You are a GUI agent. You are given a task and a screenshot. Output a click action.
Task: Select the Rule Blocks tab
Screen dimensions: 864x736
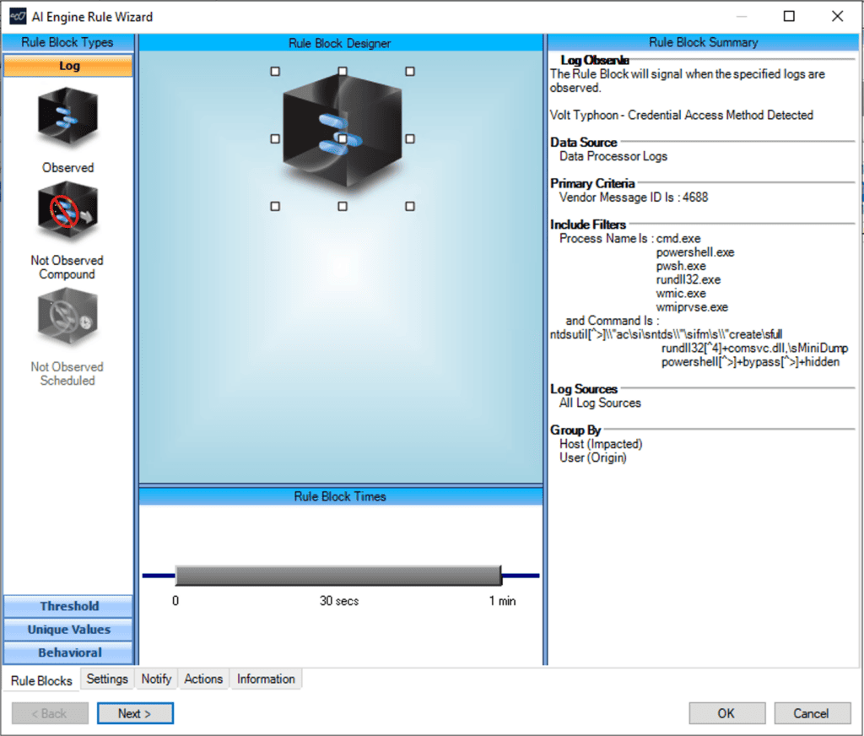tap(40, 680)
